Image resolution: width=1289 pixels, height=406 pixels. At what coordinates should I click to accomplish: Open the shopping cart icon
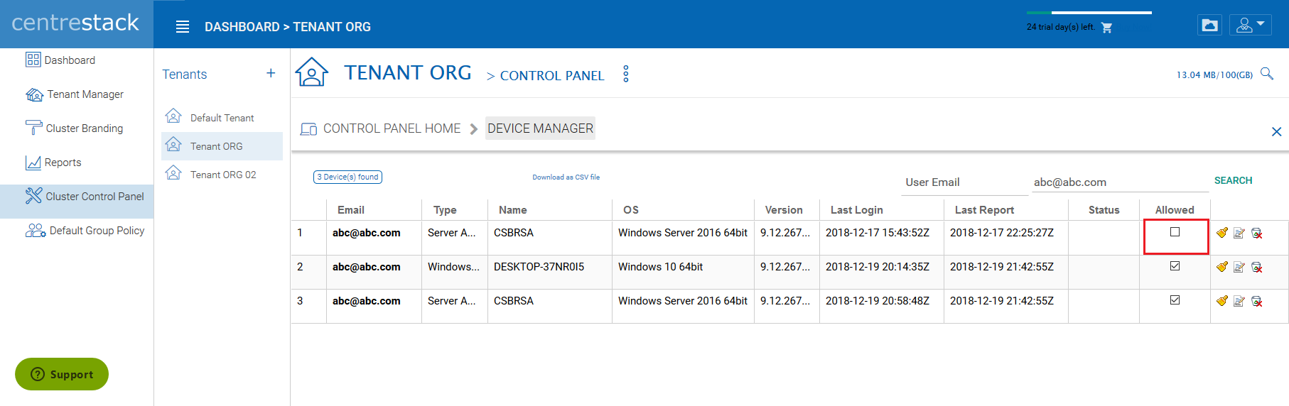1106,28
